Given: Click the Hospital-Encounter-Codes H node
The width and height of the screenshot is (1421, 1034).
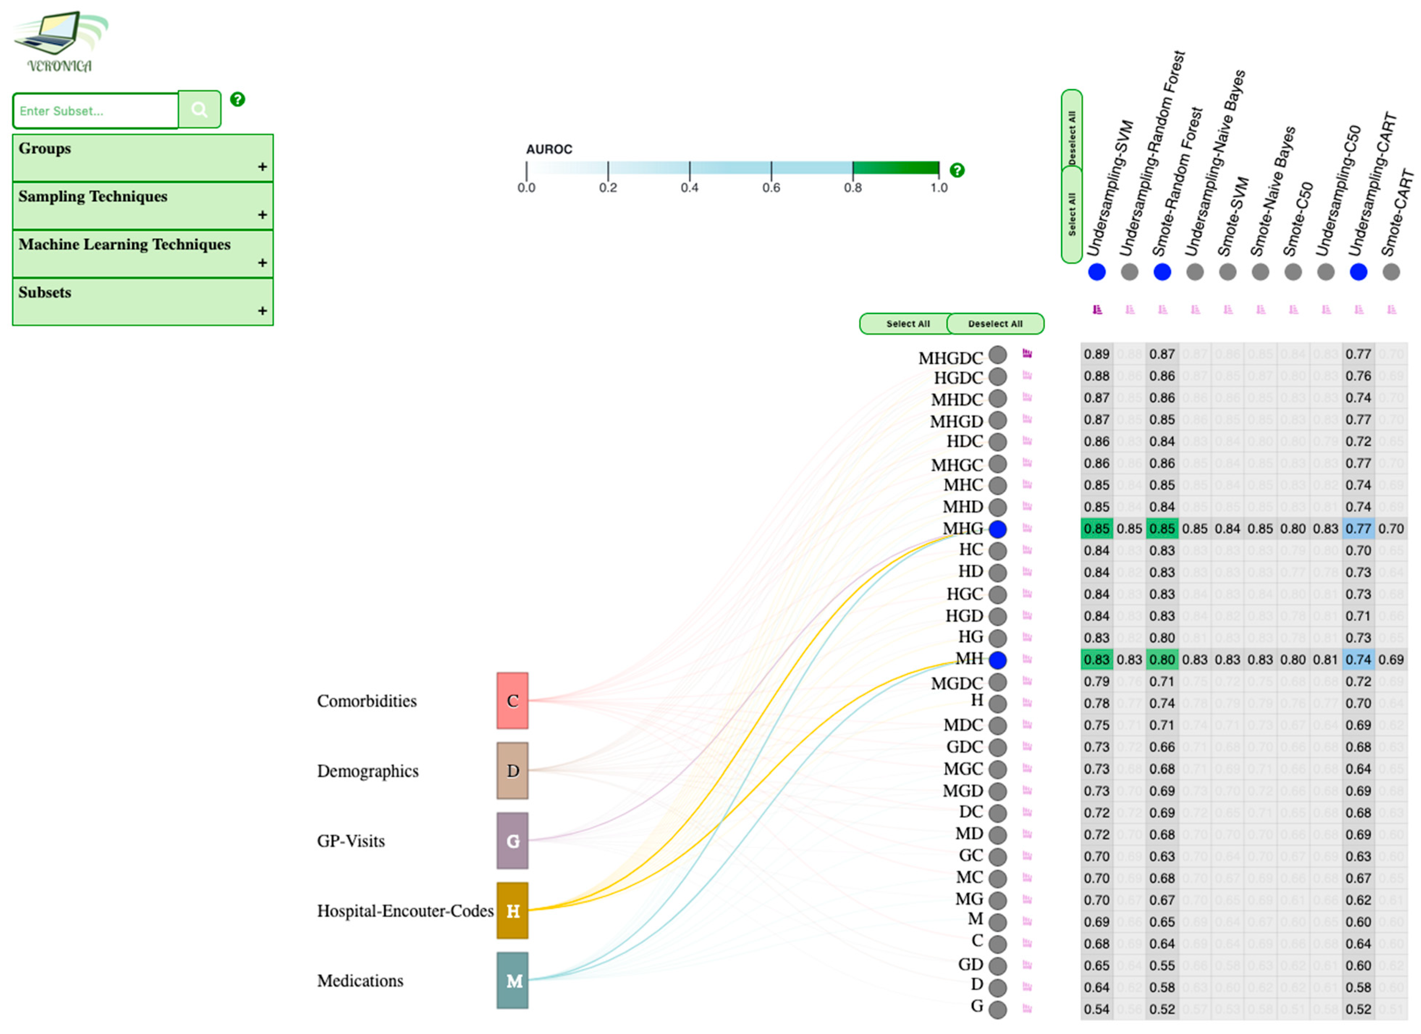Looking at the screenshot, I should pos(512,911).
